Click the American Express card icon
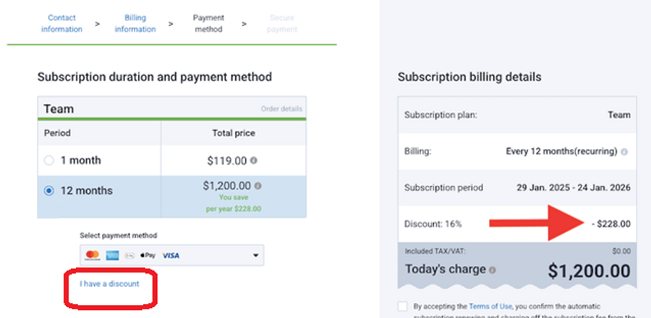Screen dimensions: 651x318 [113, 255]
